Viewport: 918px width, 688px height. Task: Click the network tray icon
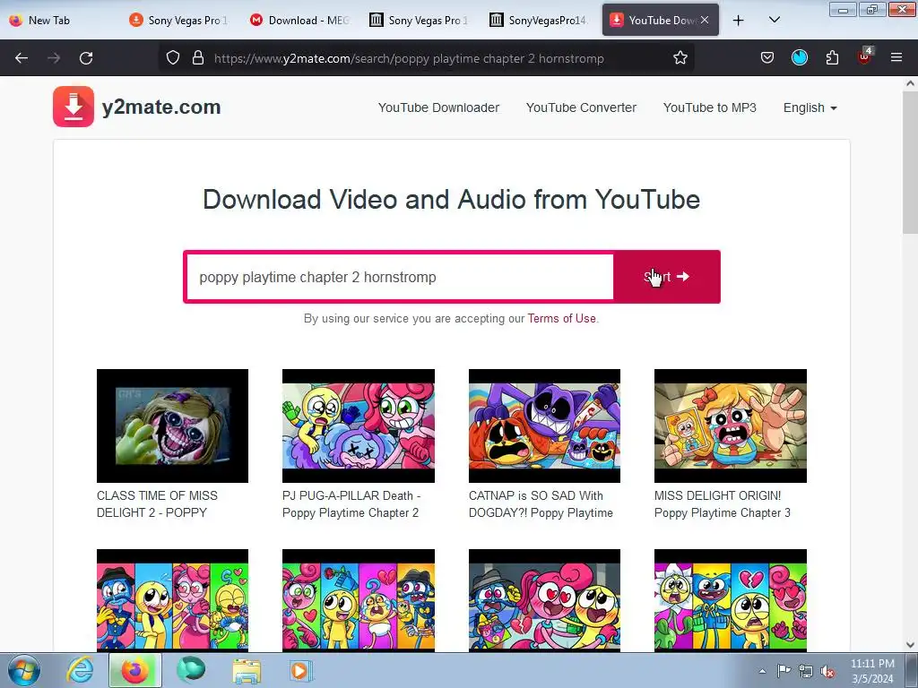coord(806,671)
